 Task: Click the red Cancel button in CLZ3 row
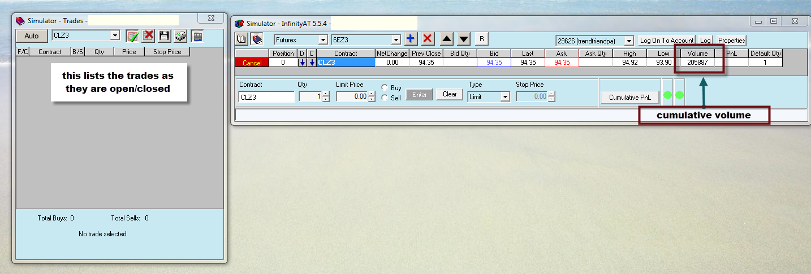click(252, 63)
